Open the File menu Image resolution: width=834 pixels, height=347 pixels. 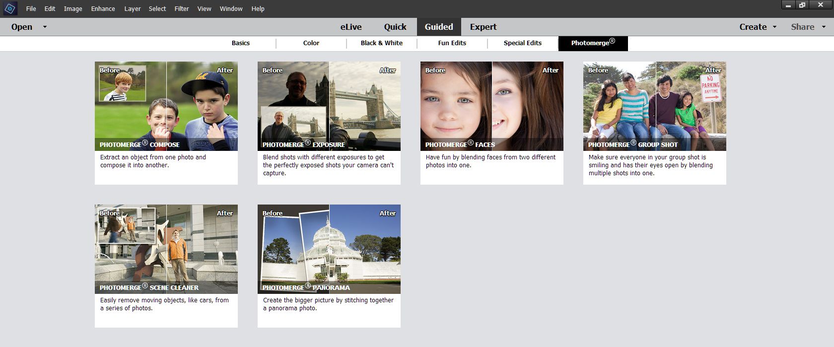click(x=31, y=9)
